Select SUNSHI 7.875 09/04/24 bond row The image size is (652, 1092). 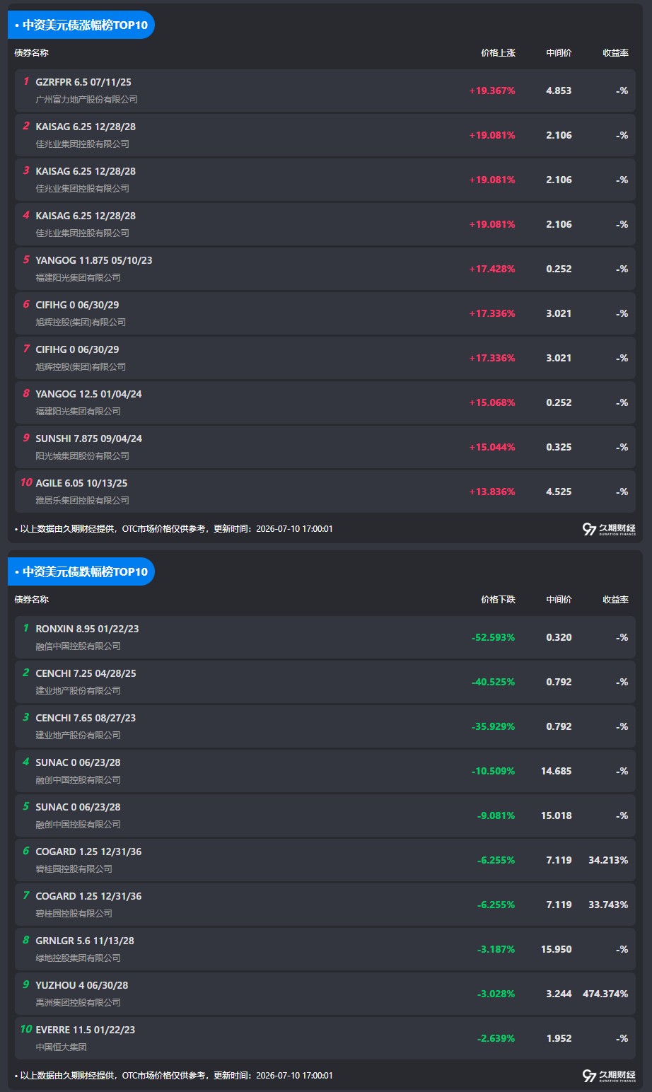[x=325, y=447]
